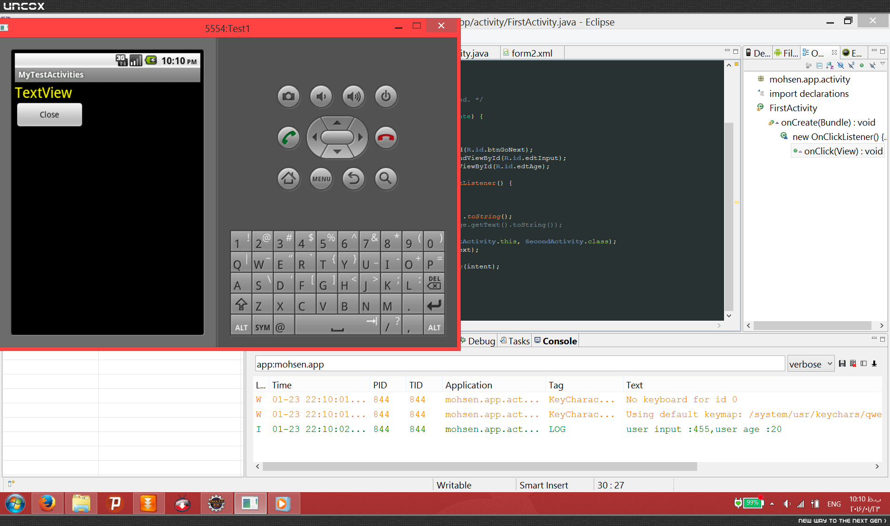Click the emulator camera button
This screenshot has height=526, width=890.
[288, 96]
